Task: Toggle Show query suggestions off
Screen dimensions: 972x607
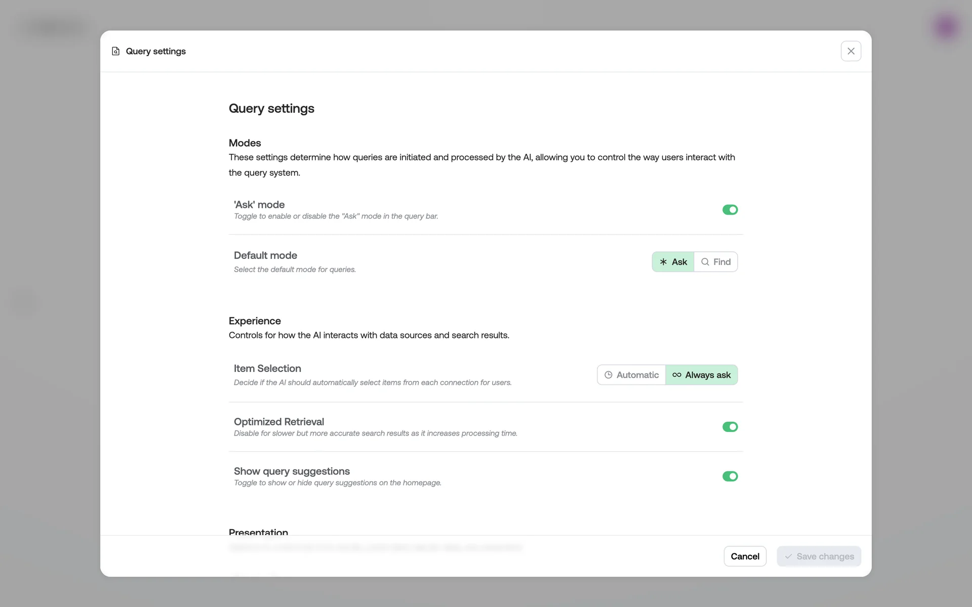Action: (x=730, y=476)
